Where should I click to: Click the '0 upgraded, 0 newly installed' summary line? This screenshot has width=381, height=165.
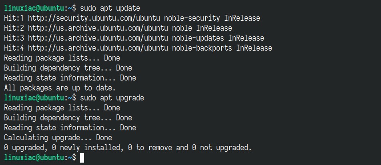coord(128,147)
